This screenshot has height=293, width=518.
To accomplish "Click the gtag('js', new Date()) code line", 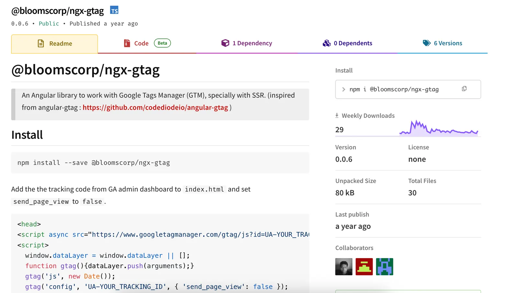I will pos(70,276).
